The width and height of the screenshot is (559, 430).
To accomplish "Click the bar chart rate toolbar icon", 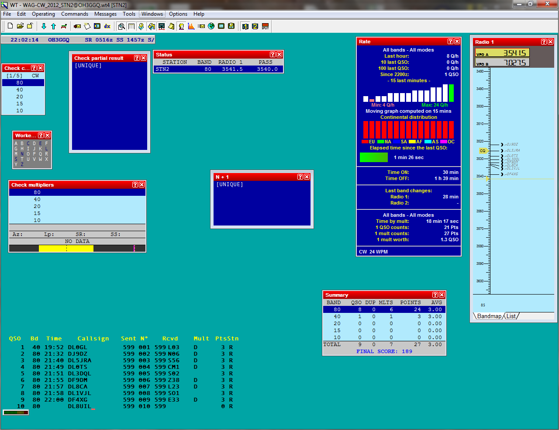I will coord(191,26).
